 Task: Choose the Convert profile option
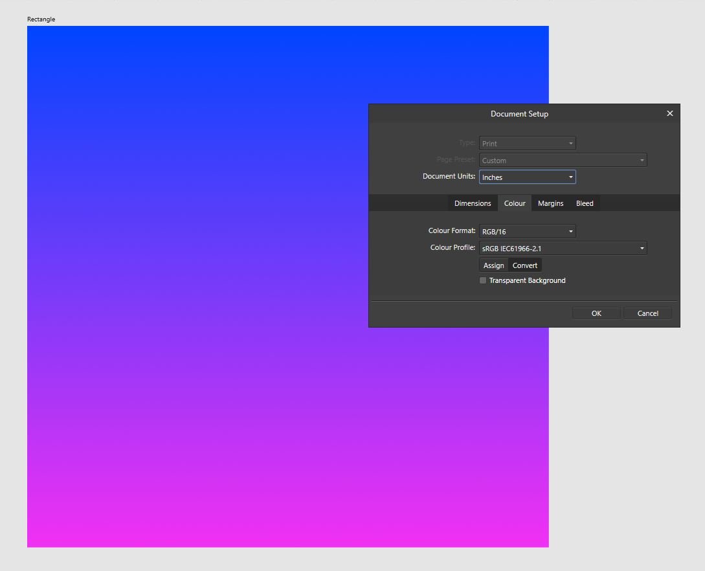[524, 265]
